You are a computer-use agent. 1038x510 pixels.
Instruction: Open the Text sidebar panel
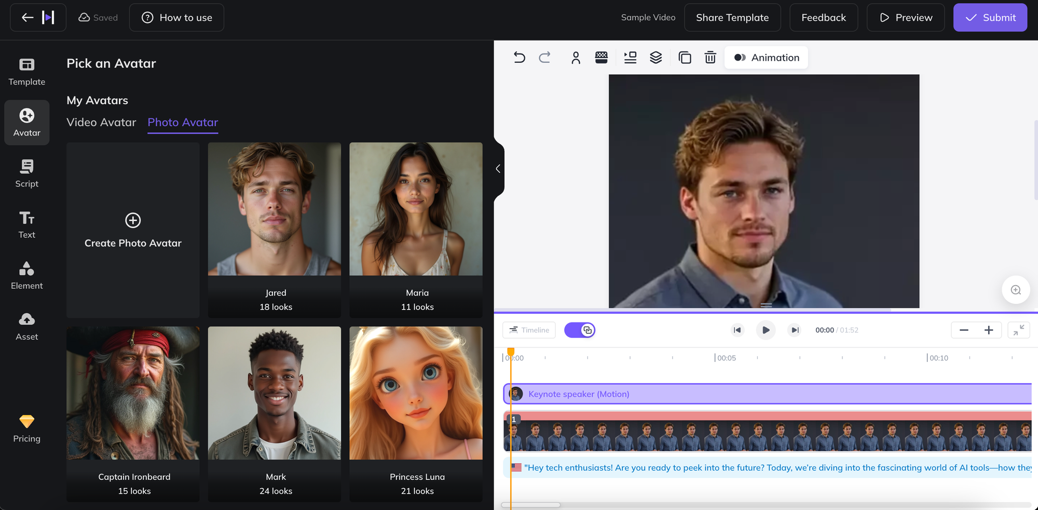coord(27,224)
